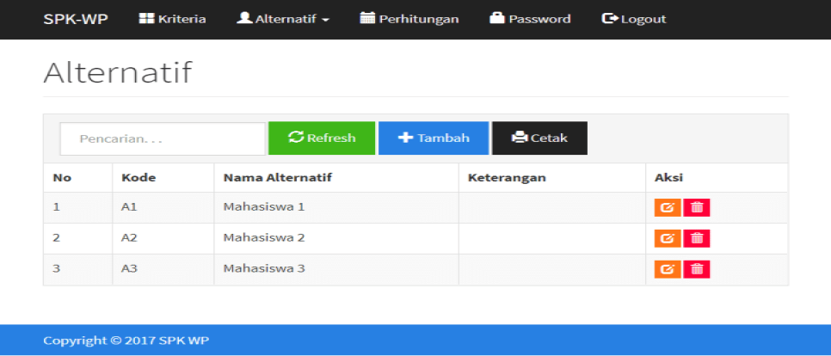Viewport: 831px width, 356px height.
Task: Click the Mahasiswa 3 name cell
Action: click(264, 268)
